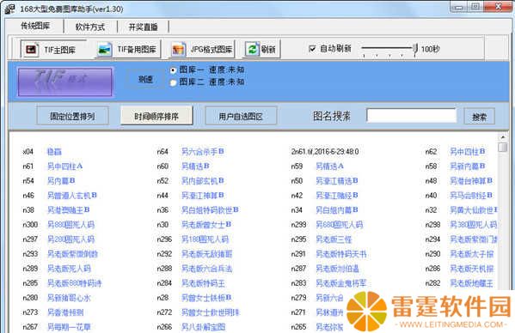Select the 图库二 radio option
This screenshot has height=333, width=515.
coord(173,82)
